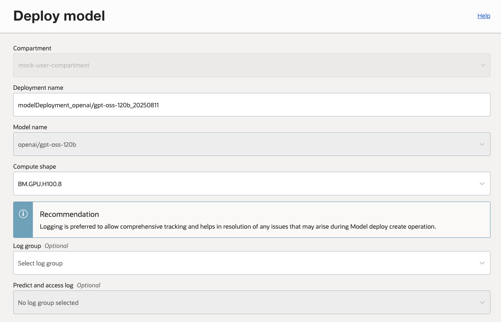
Task: Click the Log group Optional label
Action: point(41,246)
